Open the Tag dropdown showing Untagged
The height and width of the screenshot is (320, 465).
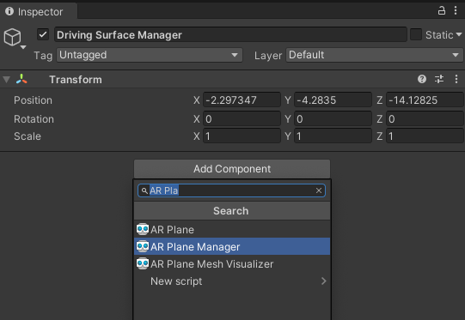point(150,55)
